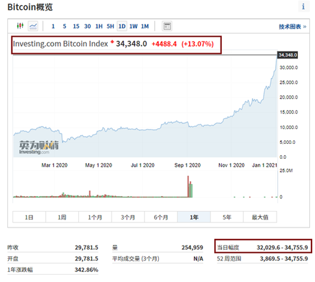Switch range to 1周
Image resolution: width=315 pixels, height=282 pixels.
tap(62, 217)
